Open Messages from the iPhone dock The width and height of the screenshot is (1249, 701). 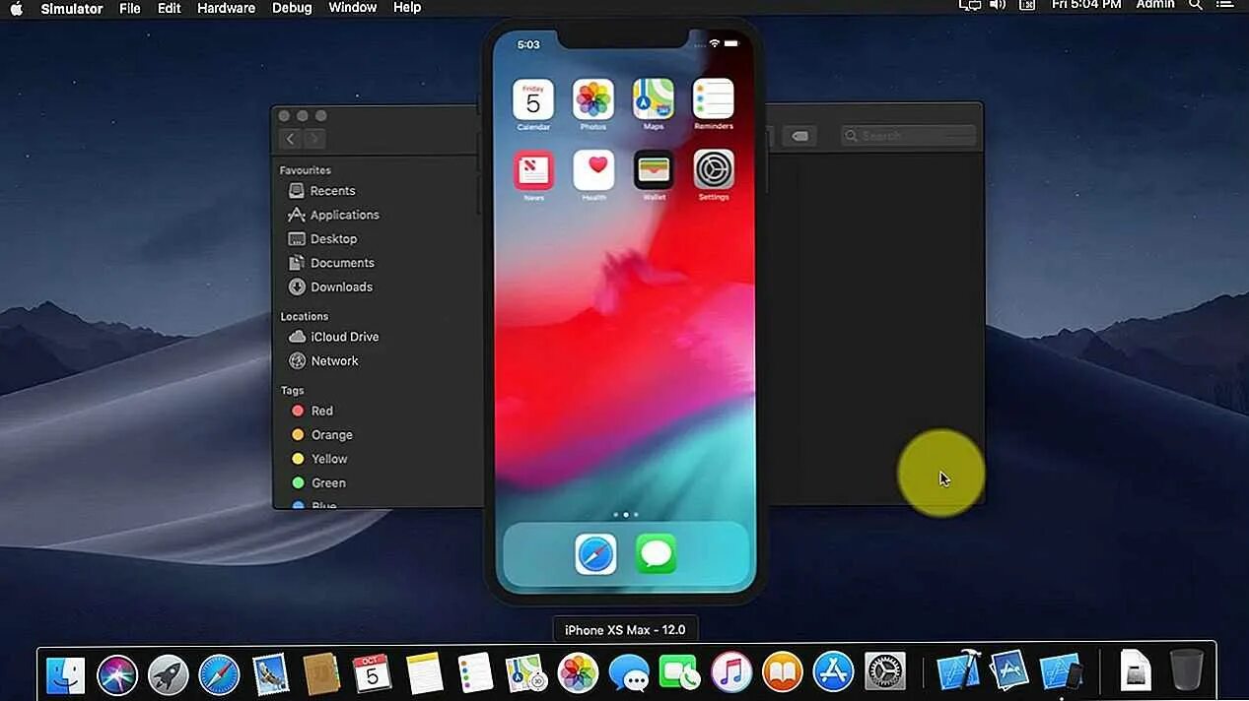coord(656,554)
